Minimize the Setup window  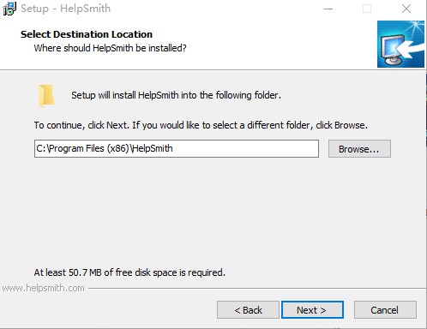click(328, 9)
